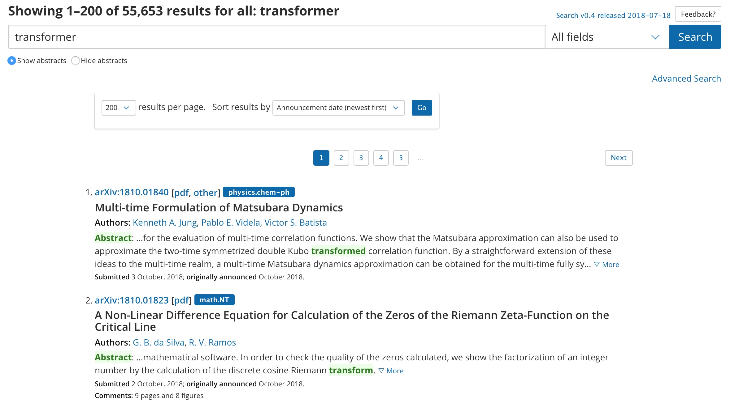Select the Hide abstracts radio button
The image size is (730, 403).
pos(75,61)
